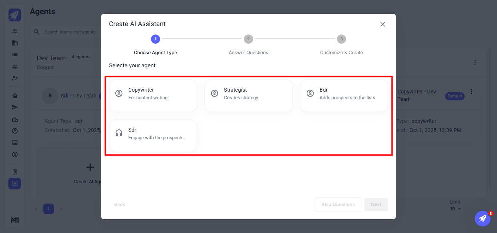
Task: Open the building icon in sidebar
Action: (15, 43)
